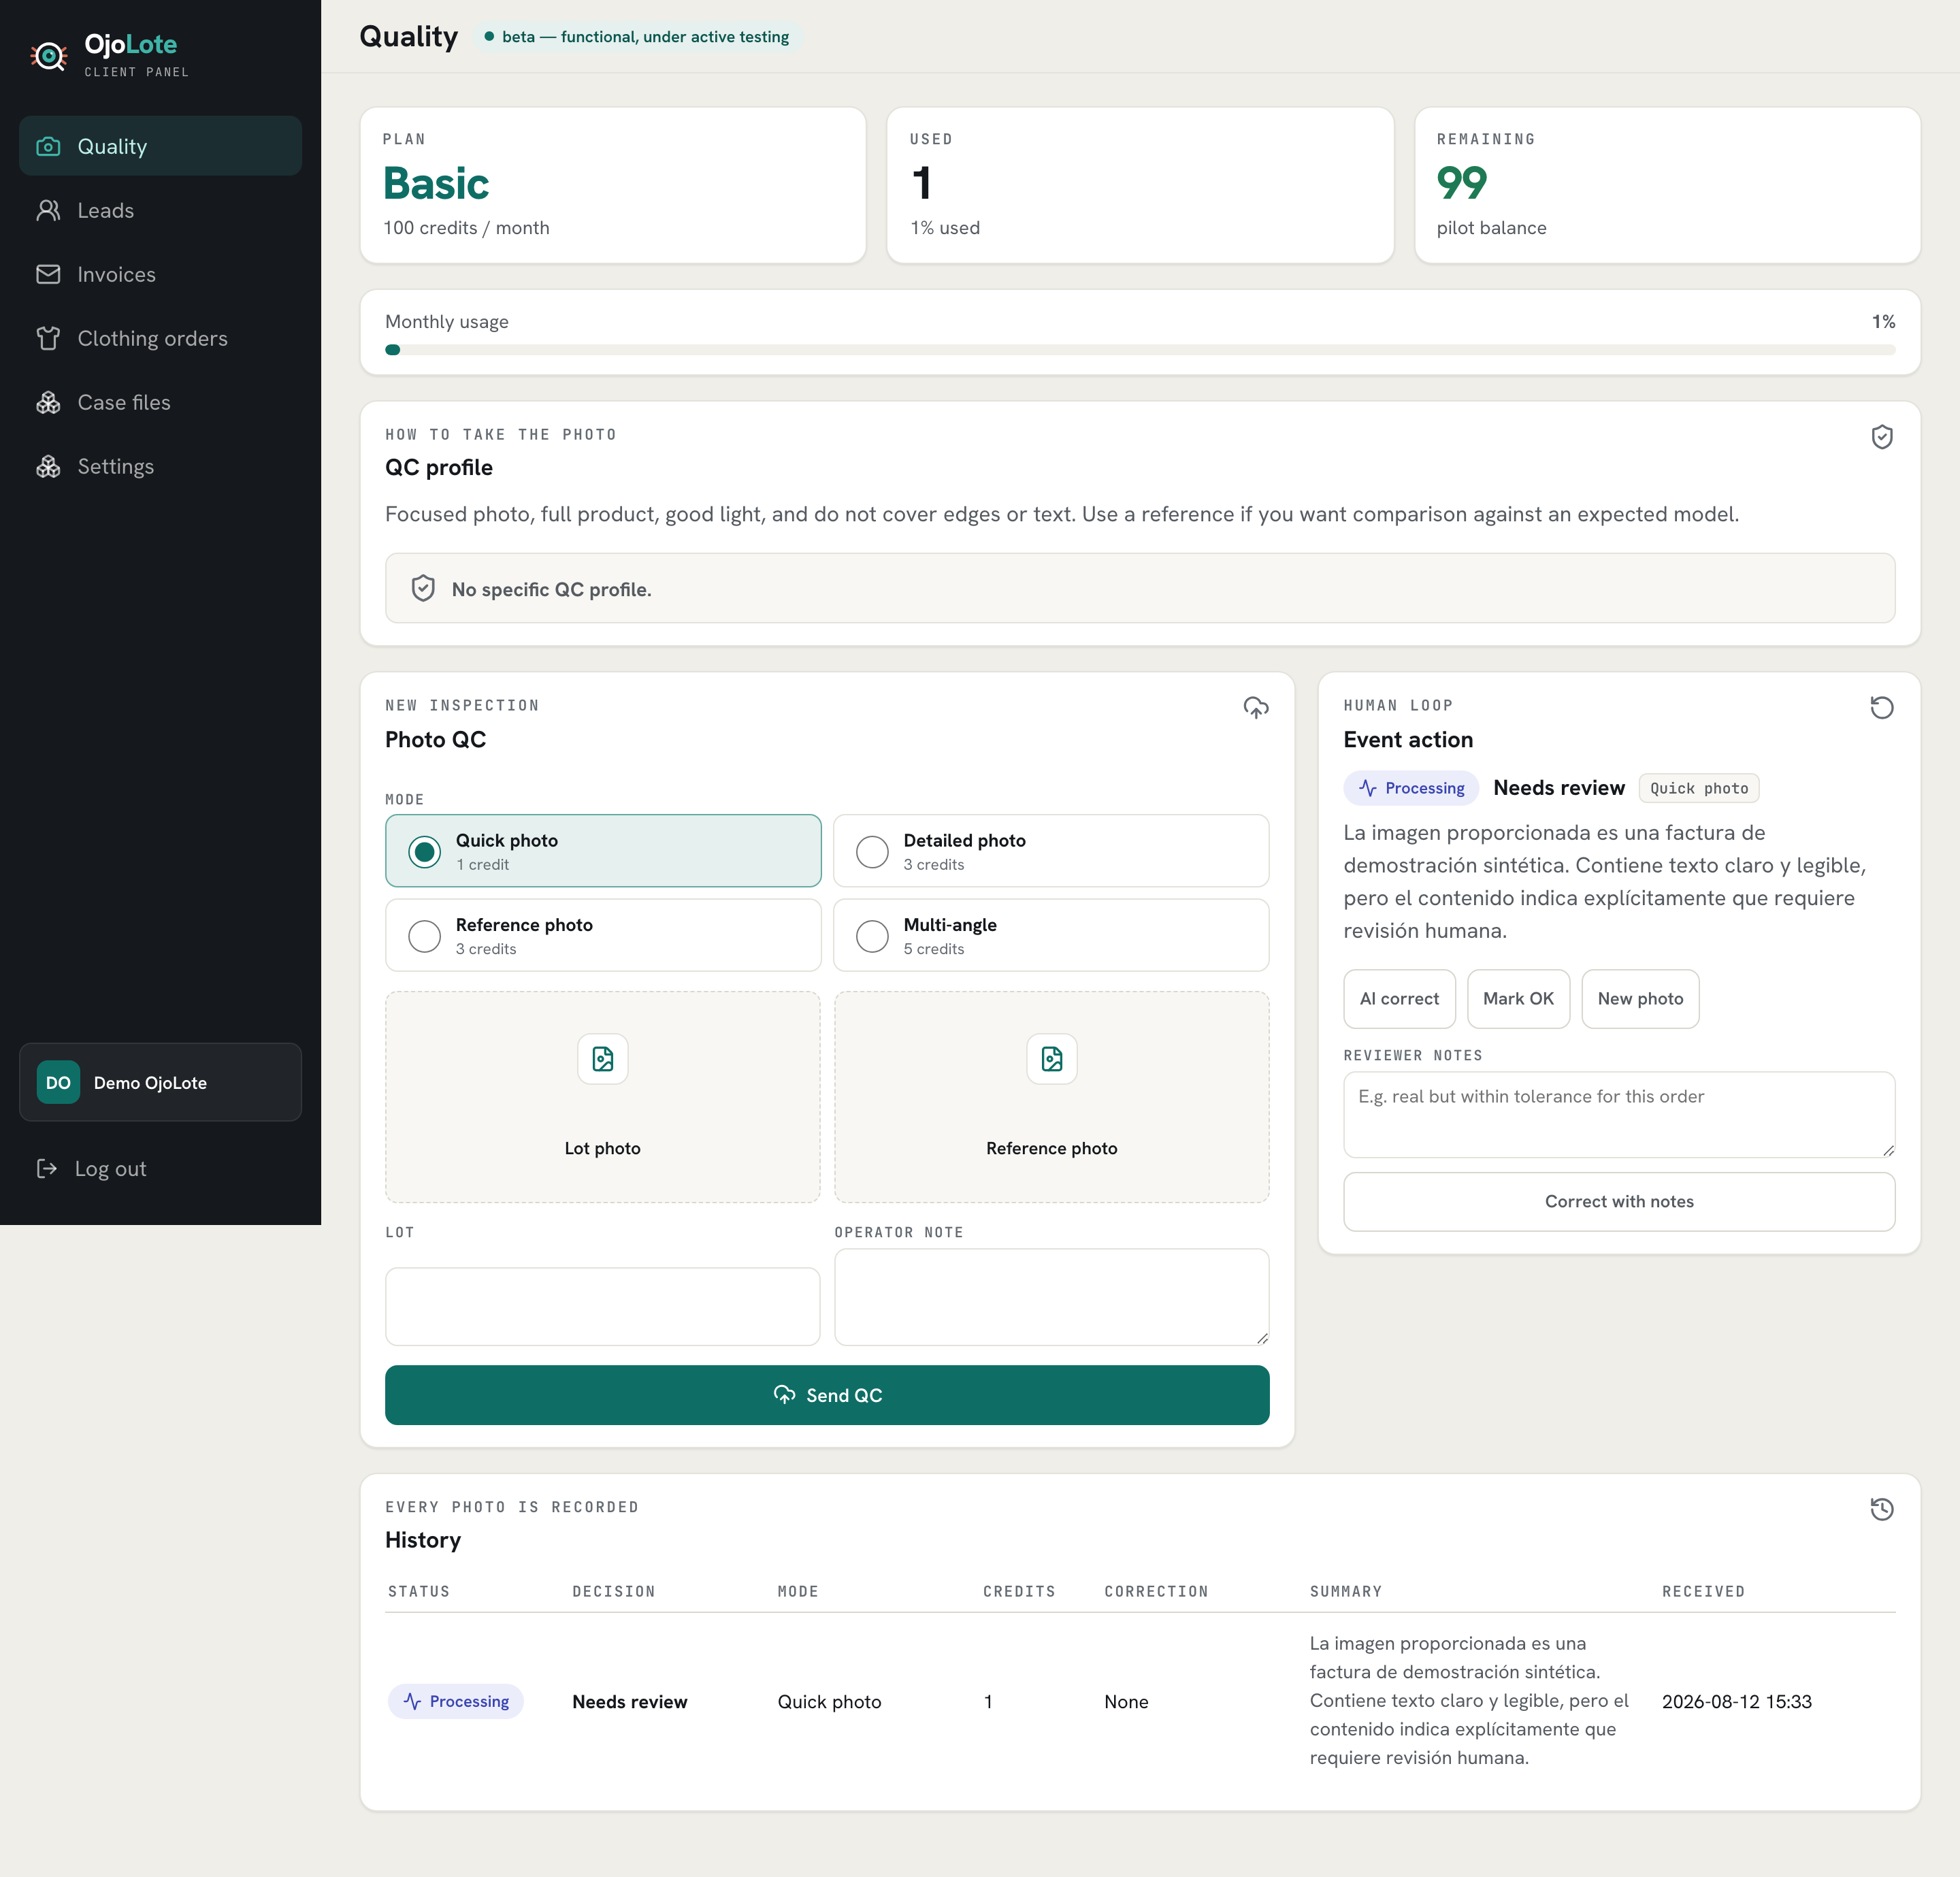
Task: Click the 99 remaining credits value
Action: tap(1462, 183)
